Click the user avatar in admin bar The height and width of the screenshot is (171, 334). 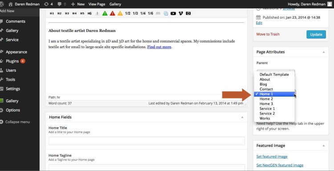point(330,4)
